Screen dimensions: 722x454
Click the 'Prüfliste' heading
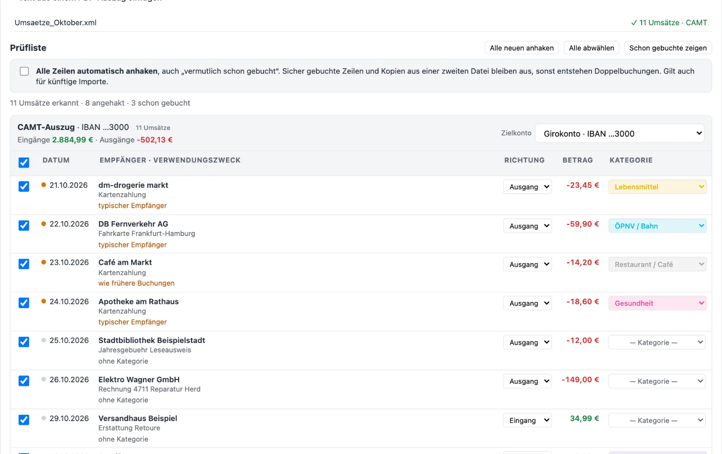[28, 48]
